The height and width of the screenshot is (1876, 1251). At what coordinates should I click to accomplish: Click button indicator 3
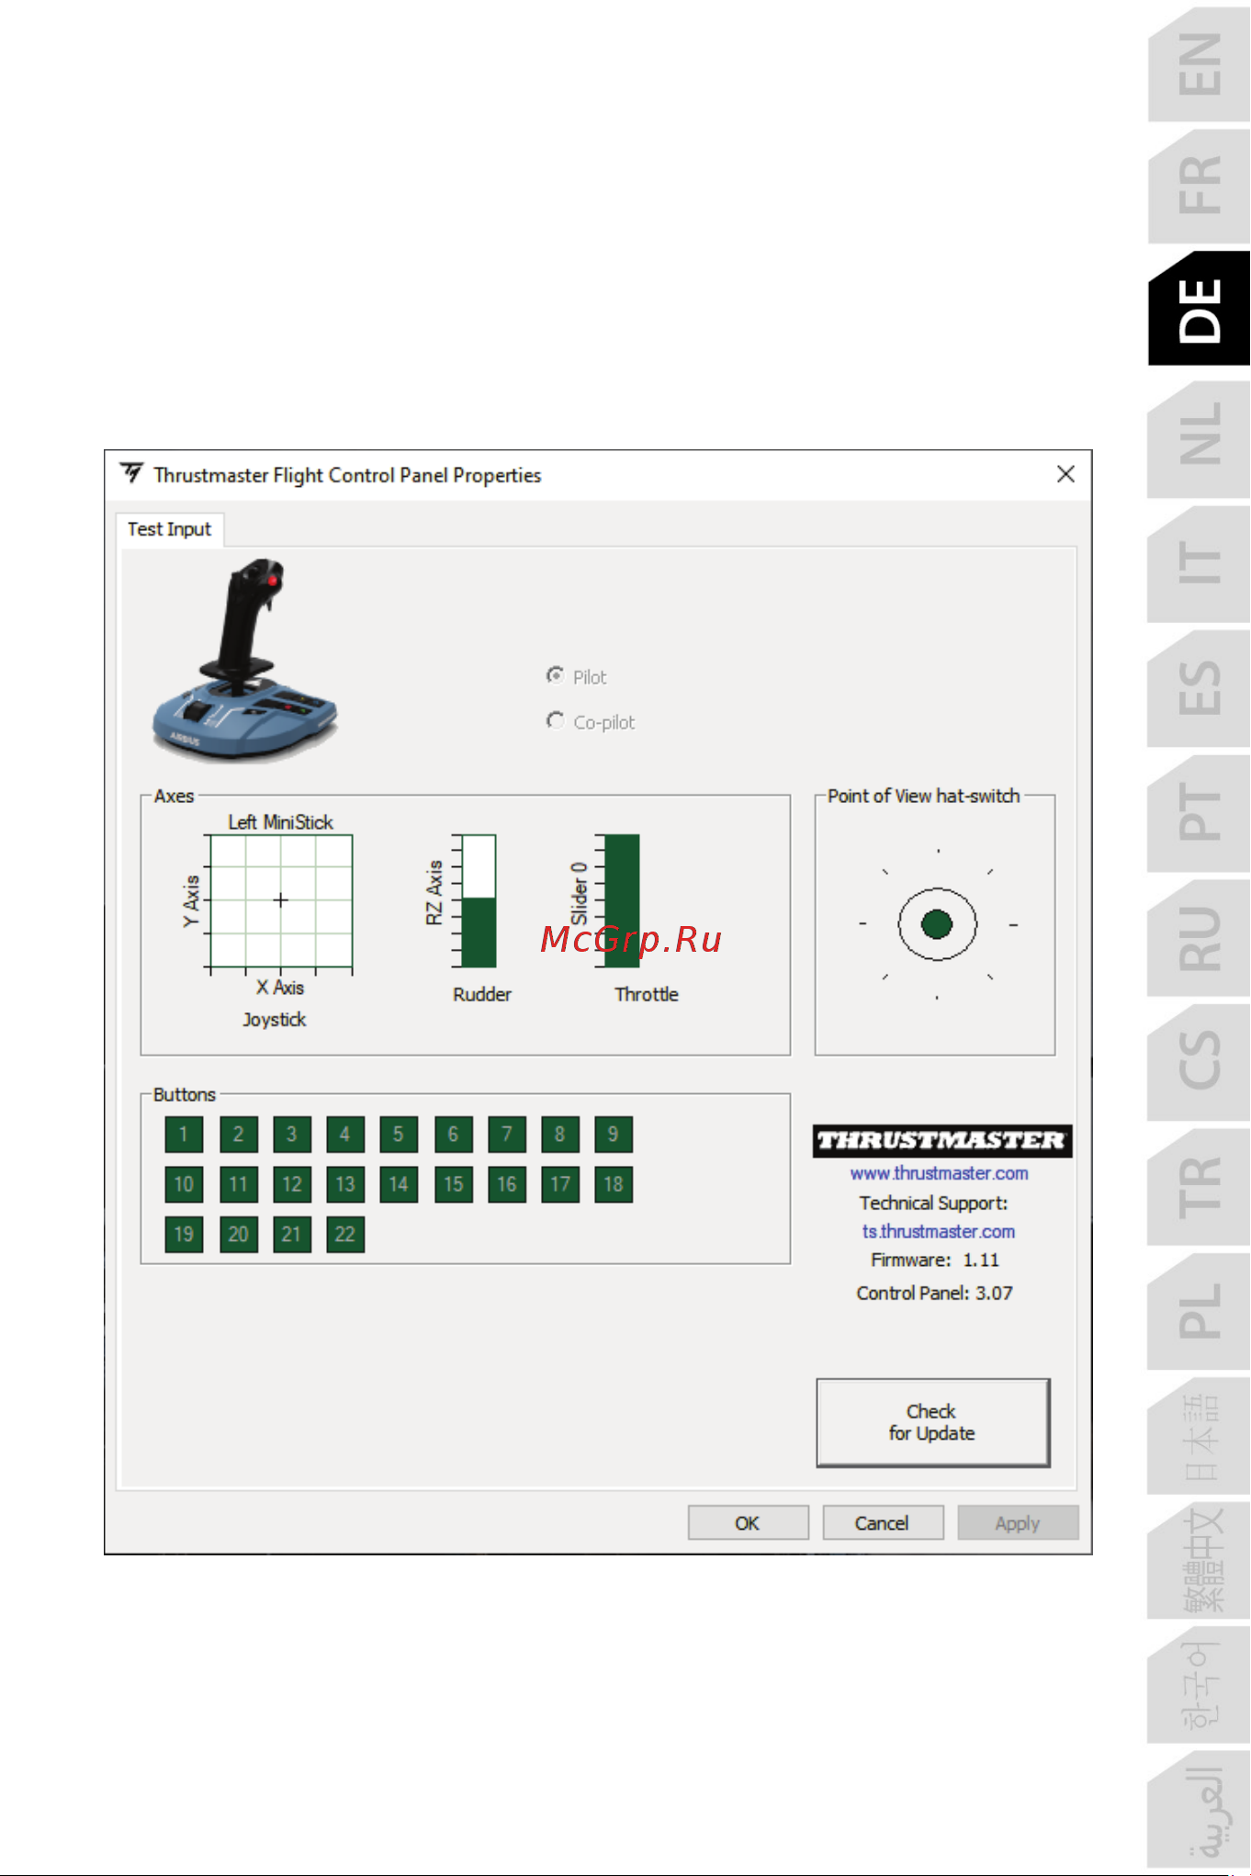(291, 1135)
